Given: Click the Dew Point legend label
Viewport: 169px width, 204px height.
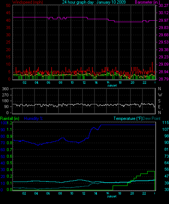Looking at the screenshot, I should pyautogui.click(x=152, y=118).
